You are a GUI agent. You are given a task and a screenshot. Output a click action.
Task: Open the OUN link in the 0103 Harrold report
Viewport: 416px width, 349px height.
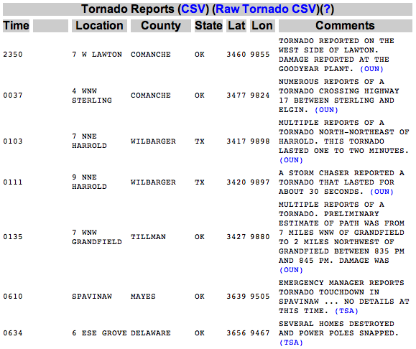click(x=291, y=160)
